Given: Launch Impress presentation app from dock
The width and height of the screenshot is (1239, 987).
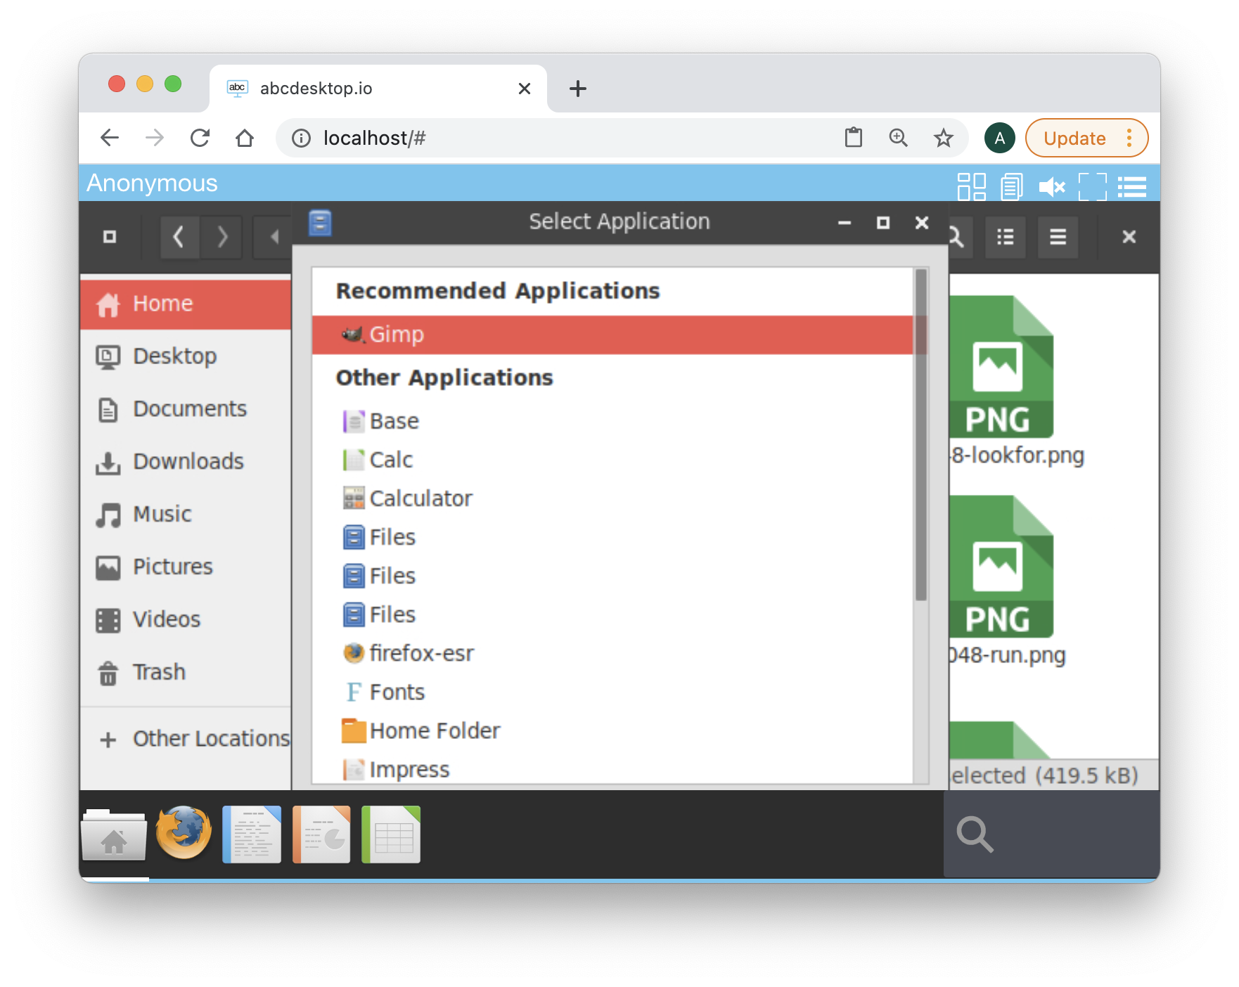Looking at the screenshot, I should (x=321, y=834).
